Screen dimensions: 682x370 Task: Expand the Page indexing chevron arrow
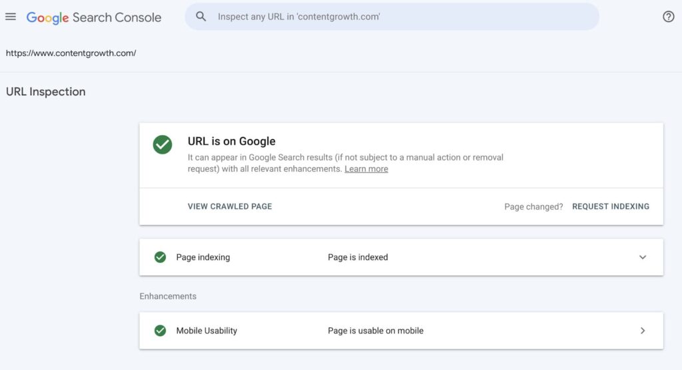(x=643, y=258)
